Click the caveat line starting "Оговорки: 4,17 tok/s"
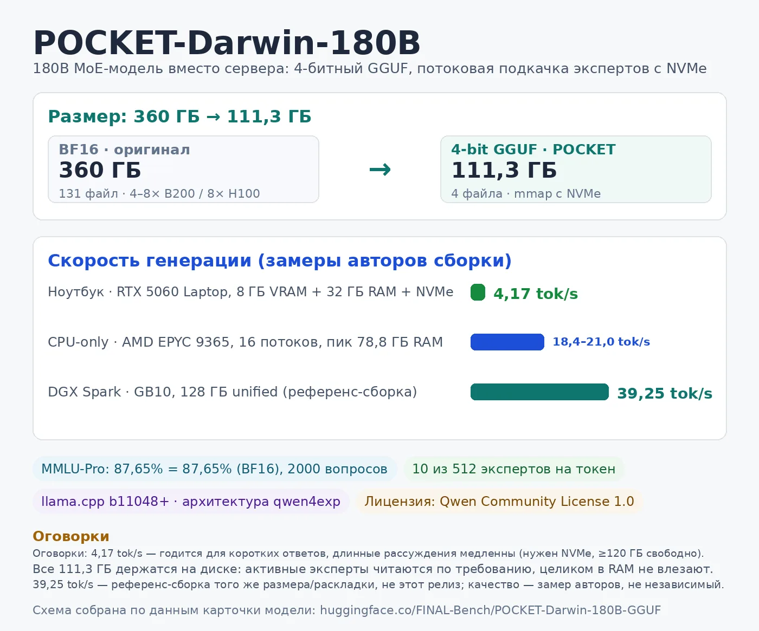This screenshot has width=759, height=631. click(x=368, y=554)
